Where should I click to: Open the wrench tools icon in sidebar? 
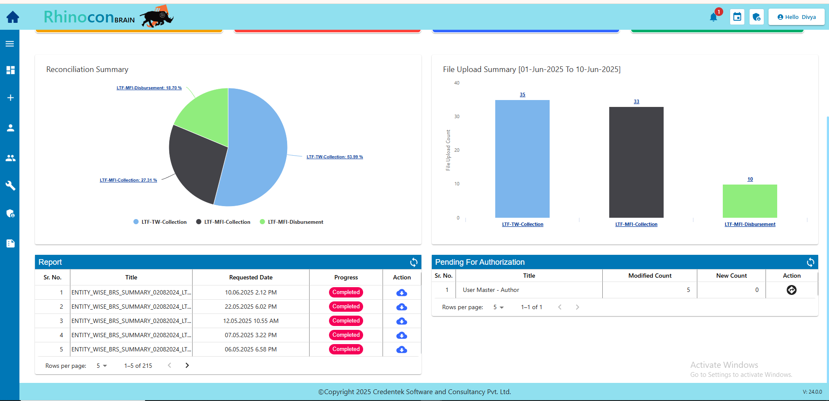[x=10, y=185]
